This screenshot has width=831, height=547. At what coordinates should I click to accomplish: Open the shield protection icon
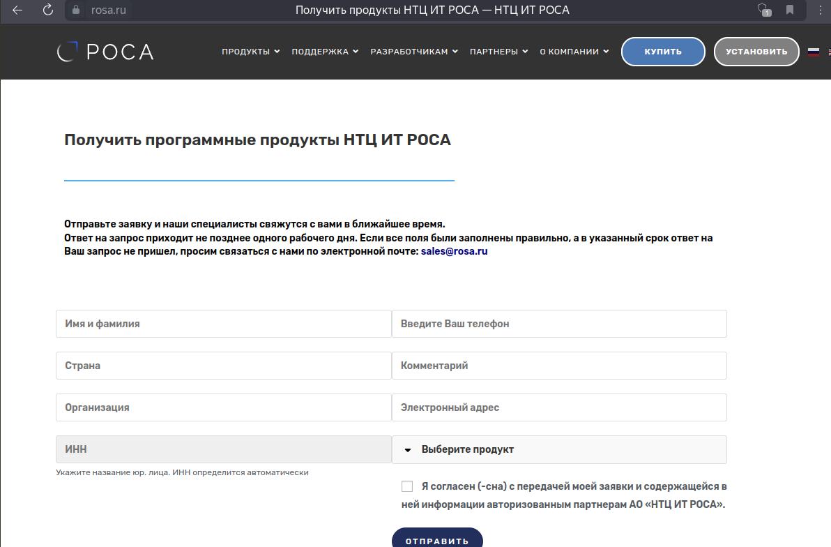click(763, 10)
